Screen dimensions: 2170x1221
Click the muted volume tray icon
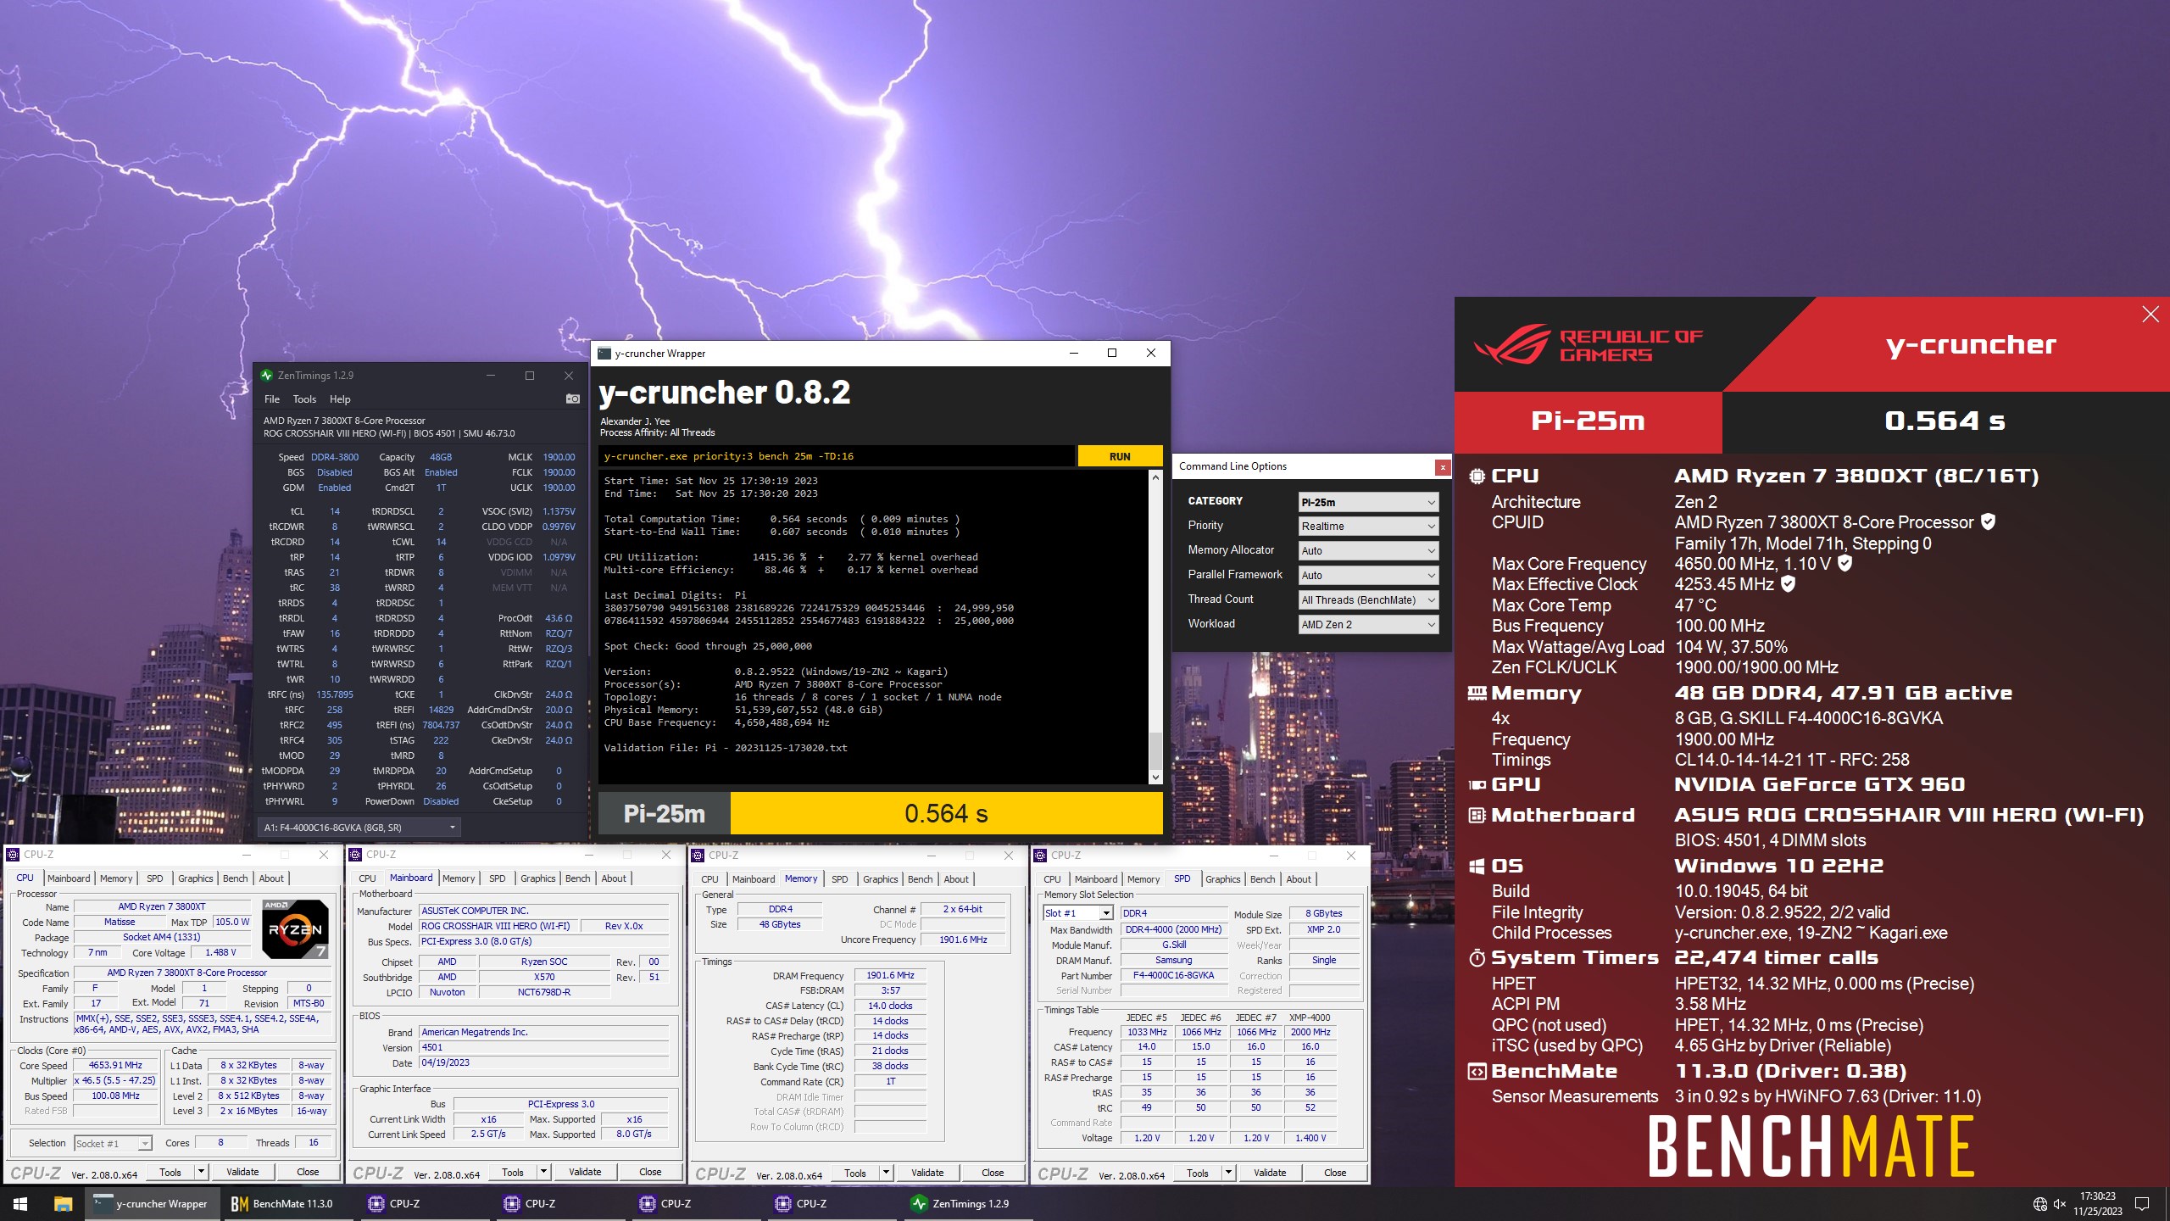coord(2060,1204)
